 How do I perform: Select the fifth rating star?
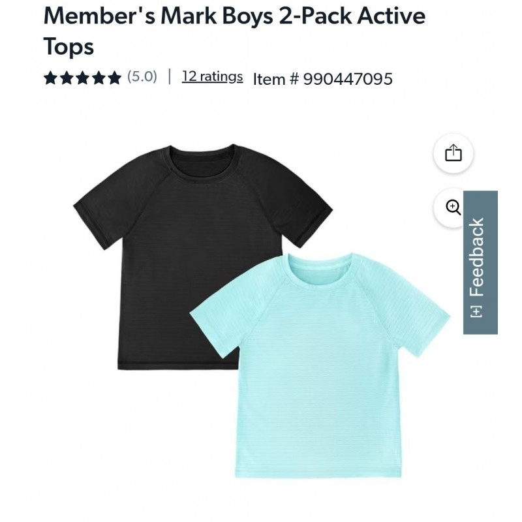115,78
